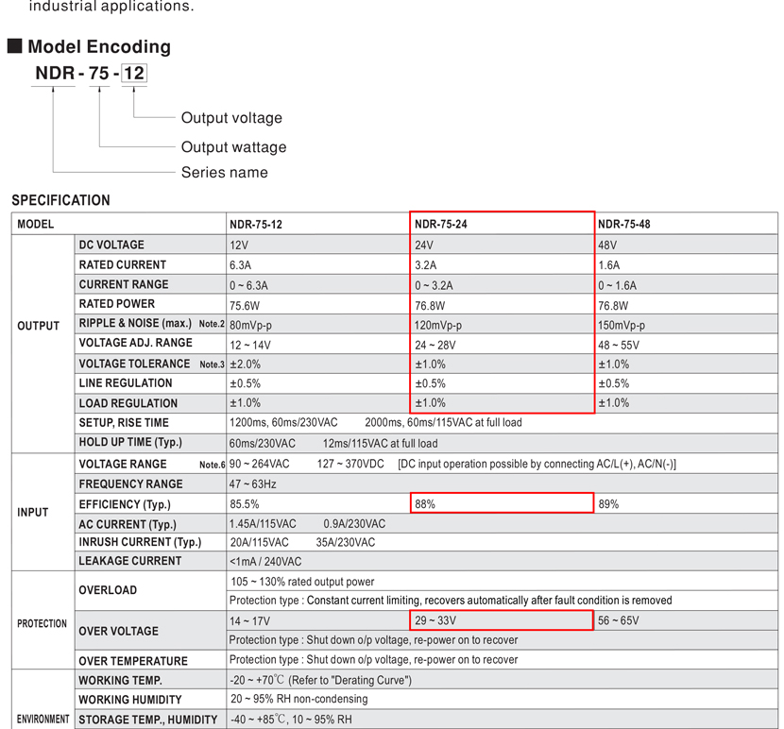Click the 'AC CURRENT (Typ.)' row label
This screenshot has height=729, width=784.
click(128, 524)
